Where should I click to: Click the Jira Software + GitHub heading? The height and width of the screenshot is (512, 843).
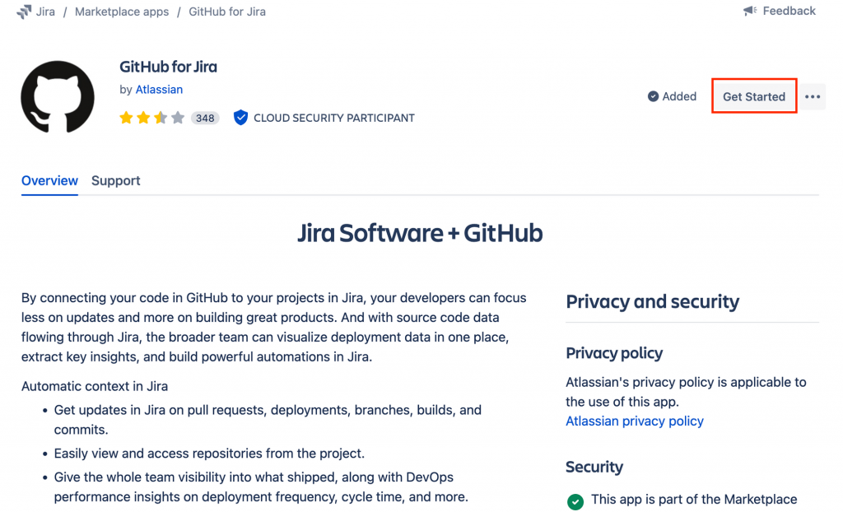point(420,233)
